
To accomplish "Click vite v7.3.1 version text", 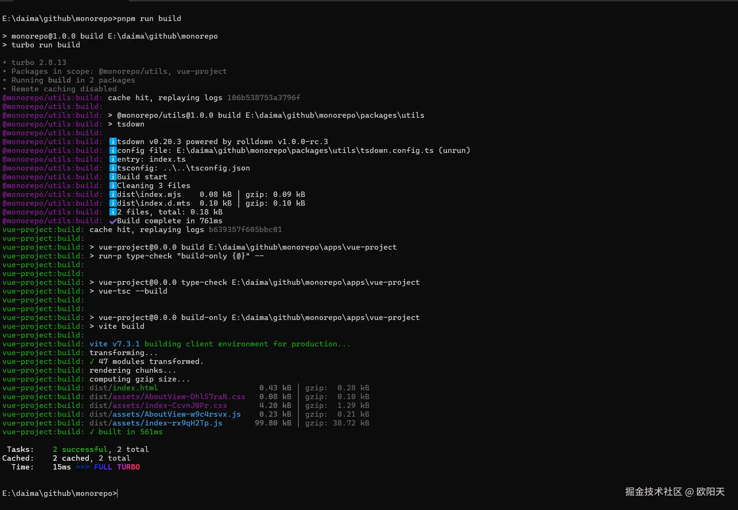I will coord(114,344).
